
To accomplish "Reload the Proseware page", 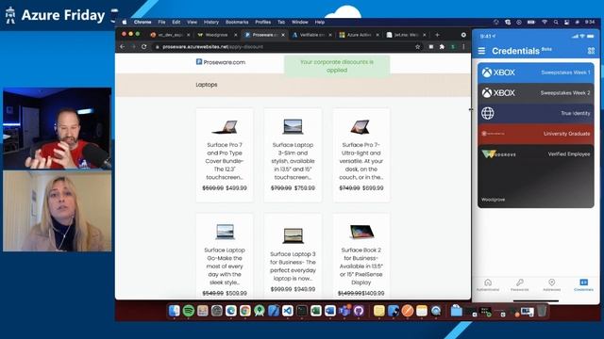I will click(144, 46).
